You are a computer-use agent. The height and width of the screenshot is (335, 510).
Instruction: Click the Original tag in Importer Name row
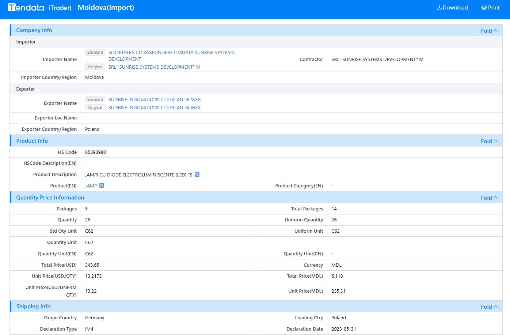point(95,67)
